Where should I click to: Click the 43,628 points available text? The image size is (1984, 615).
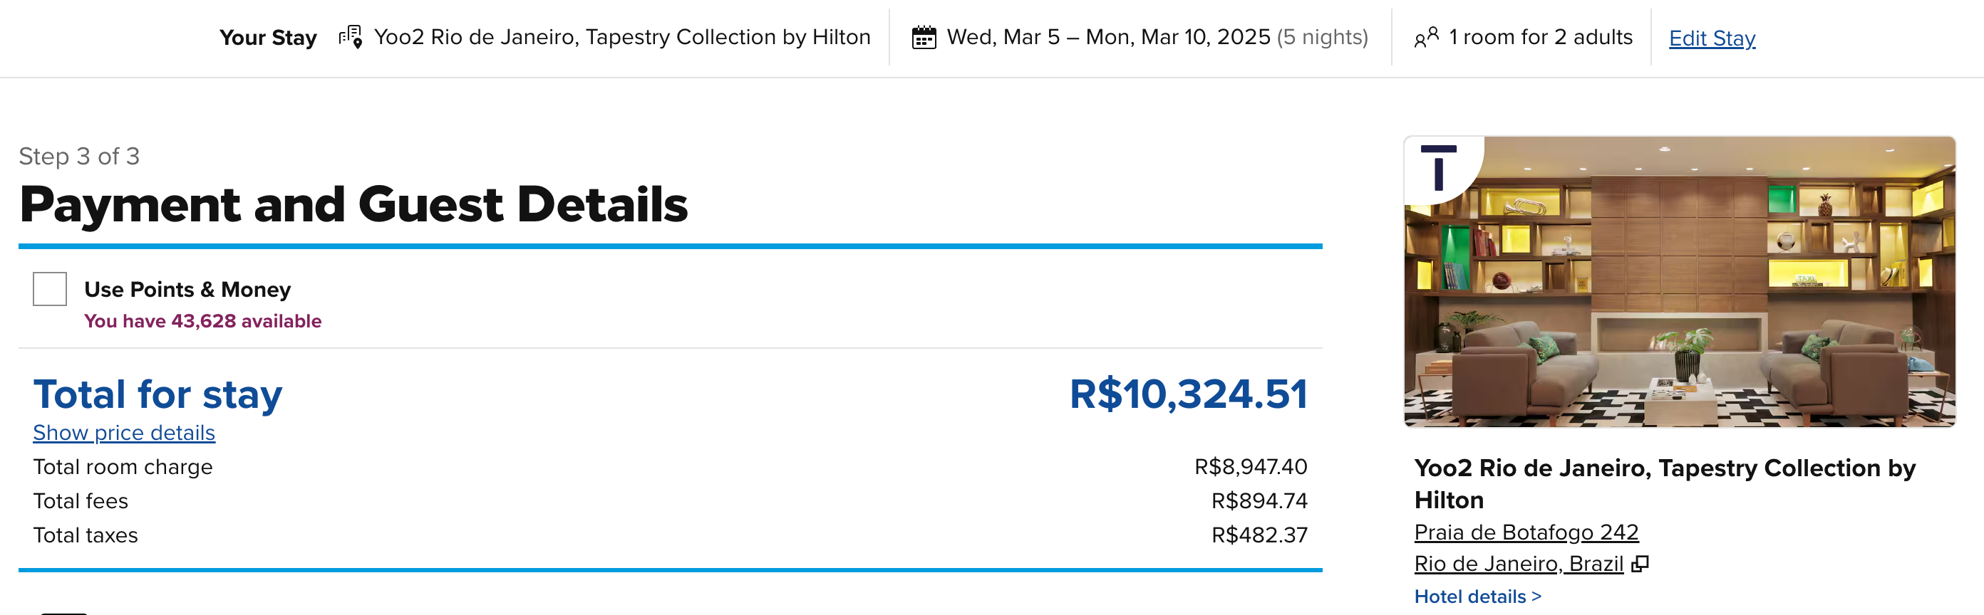pyautogui.click(x=202, y=321)
